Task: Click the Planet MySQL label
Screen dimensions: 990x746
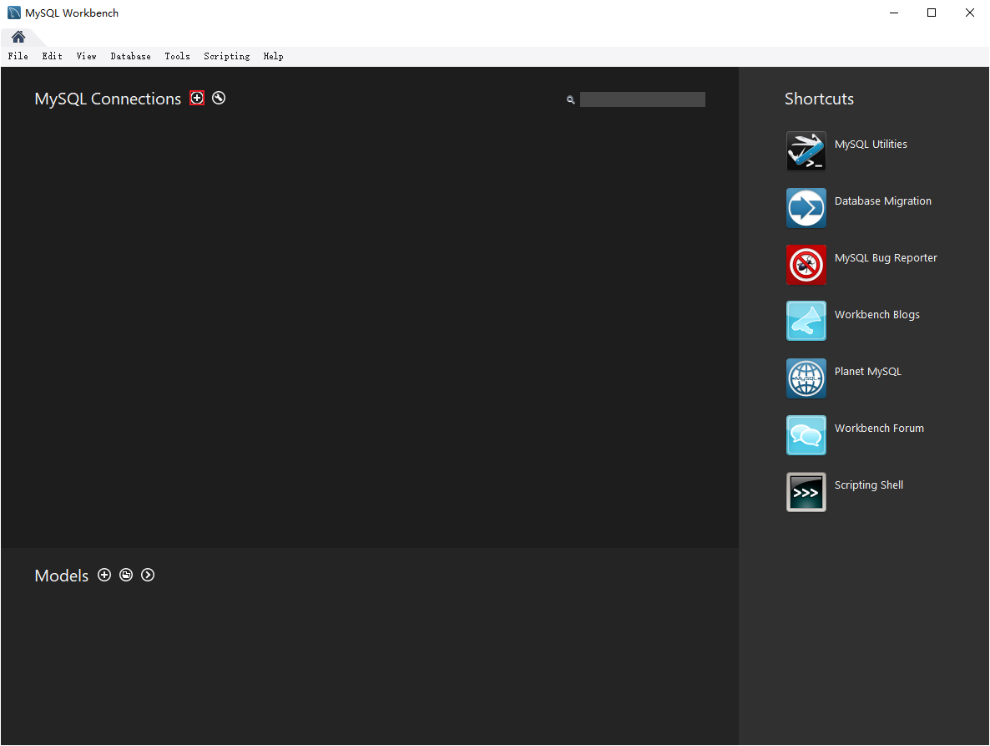Action: point(867,372)
